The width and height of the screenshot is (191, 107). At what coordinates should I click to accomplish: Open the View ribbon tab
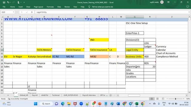tap(75, 7)
